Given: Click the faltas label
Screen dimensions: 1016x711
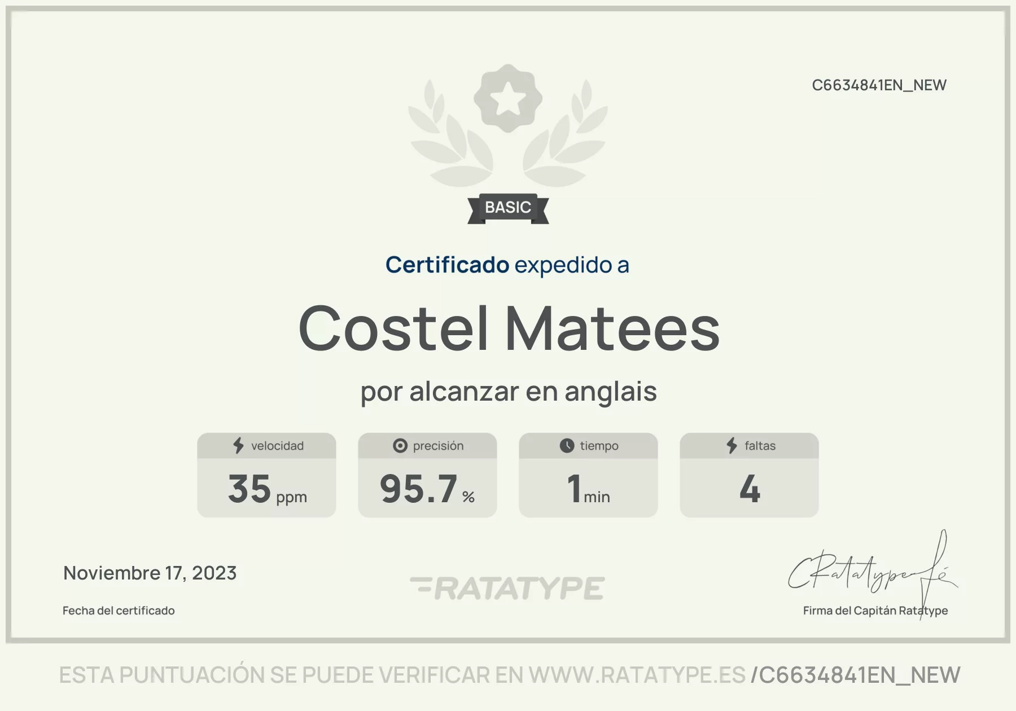Looking at the screenshot, I should coord(760,446).
